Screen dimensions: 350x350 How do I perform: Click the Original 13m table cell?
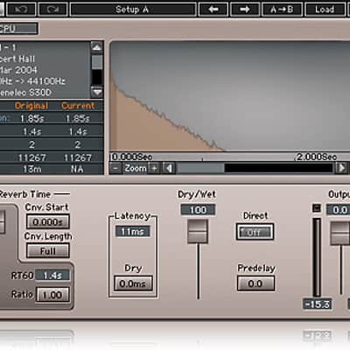32,169
